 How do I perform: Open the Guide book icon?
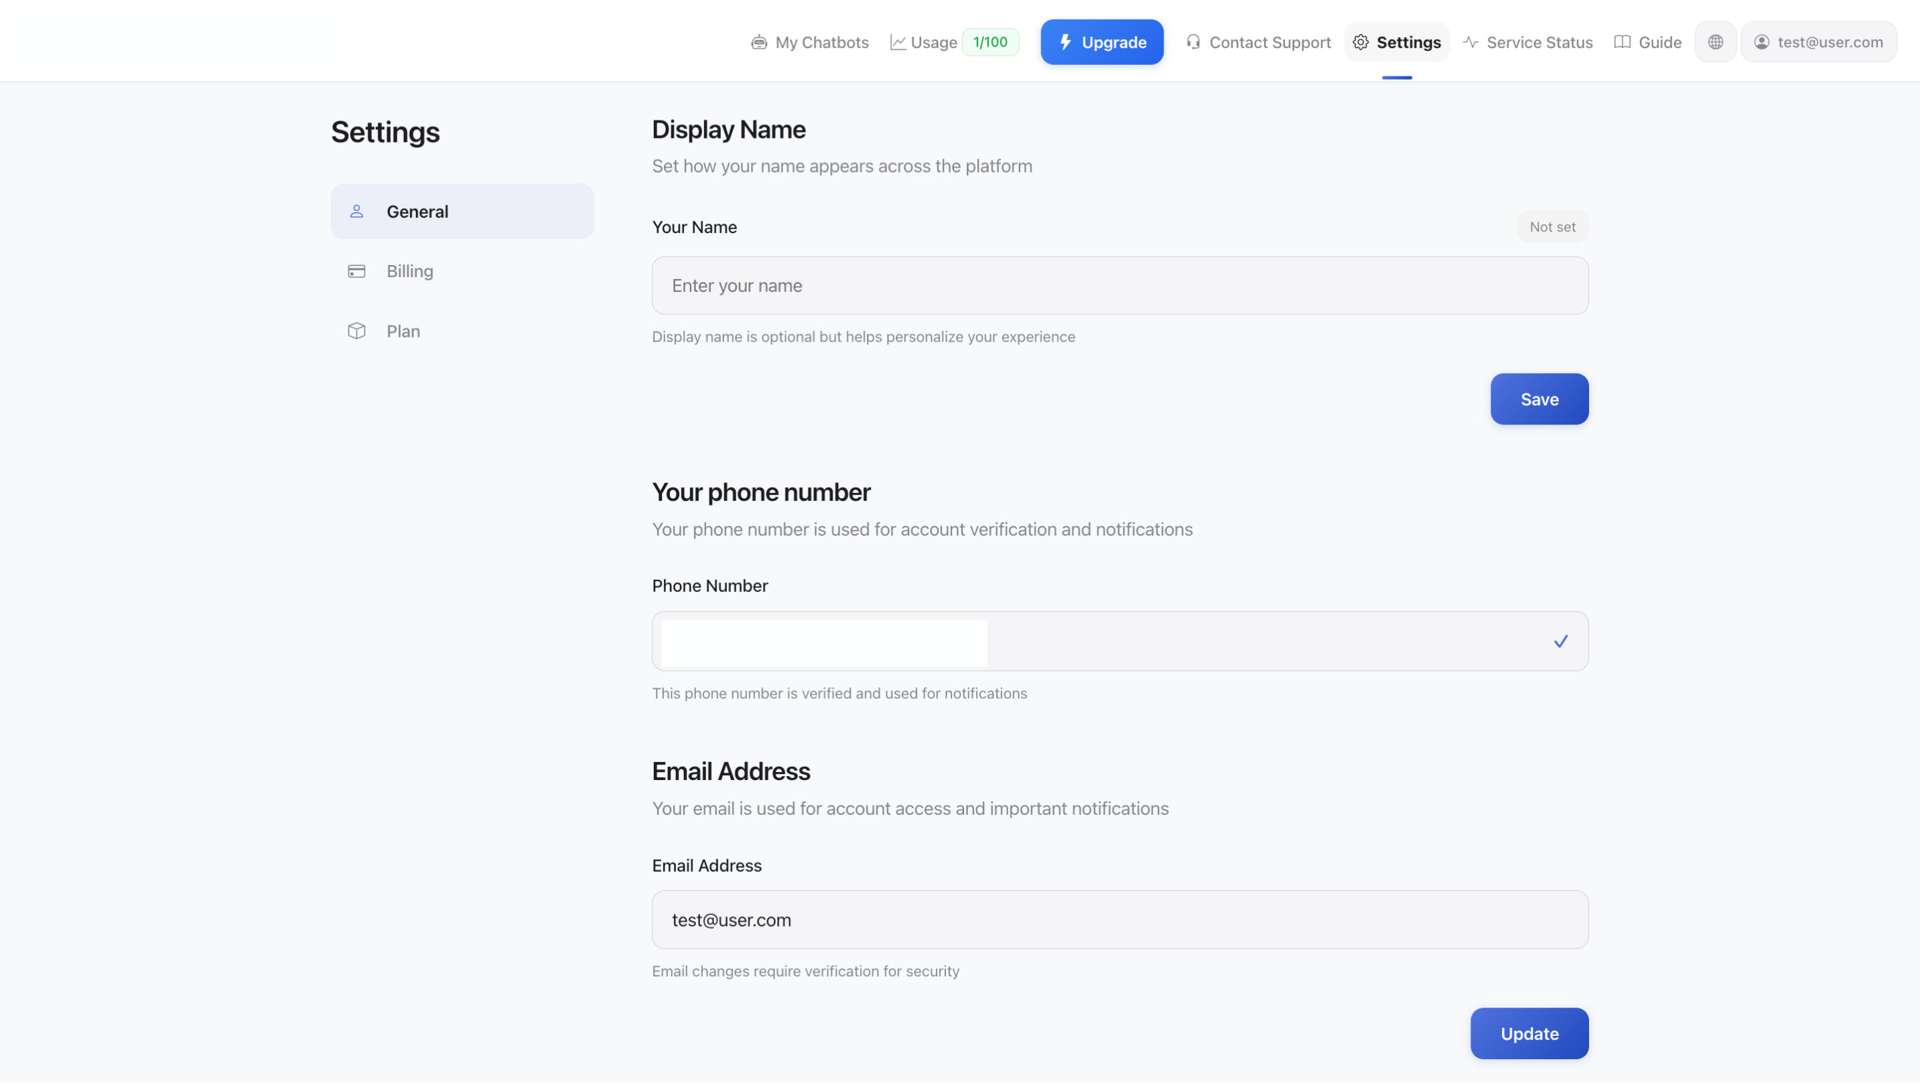click(x=1623, y=42)
